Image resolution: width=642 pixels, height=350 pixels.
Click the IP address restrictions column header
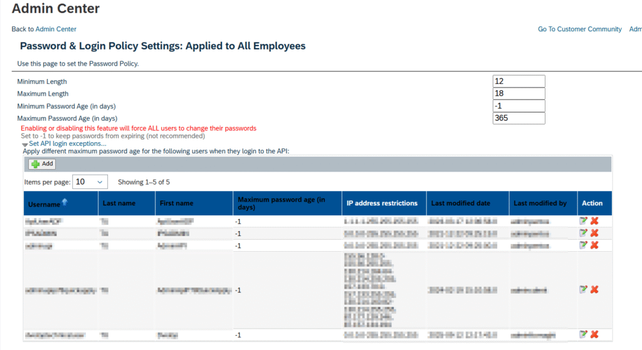382,203
